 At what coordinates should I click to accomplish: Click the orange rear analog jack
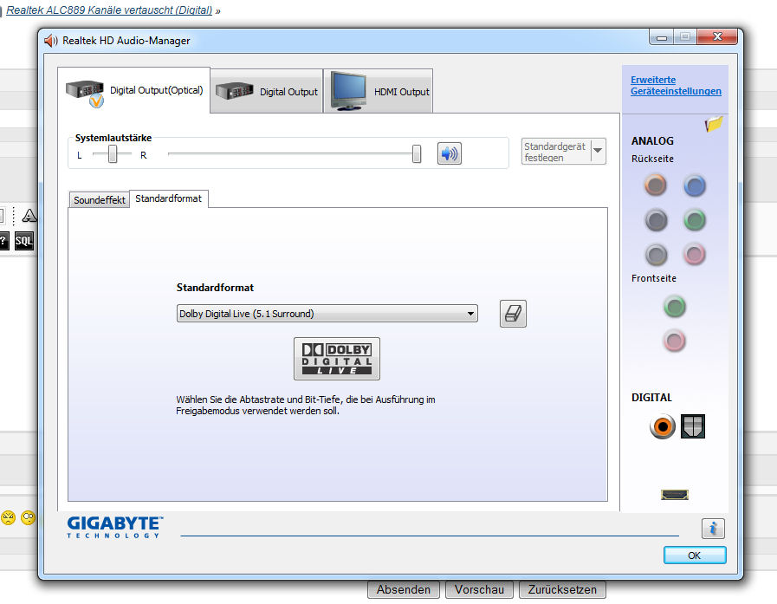click(656, 185)
